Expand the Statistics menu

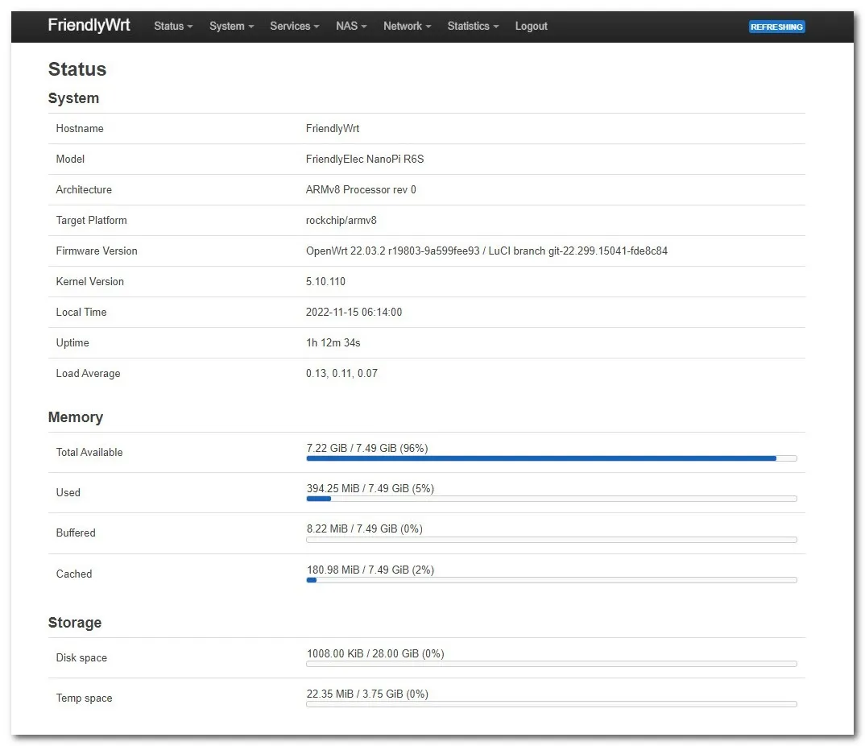click(473, 27)
